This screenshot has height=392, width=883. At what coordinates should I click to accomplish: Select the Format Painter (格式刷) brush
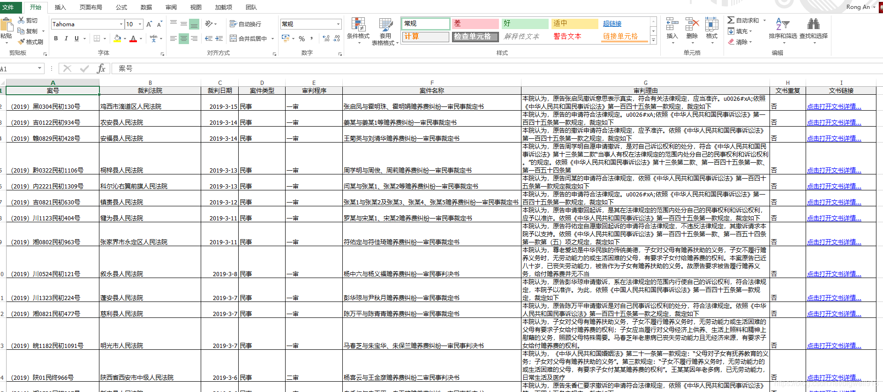click(x=21, y=42)
